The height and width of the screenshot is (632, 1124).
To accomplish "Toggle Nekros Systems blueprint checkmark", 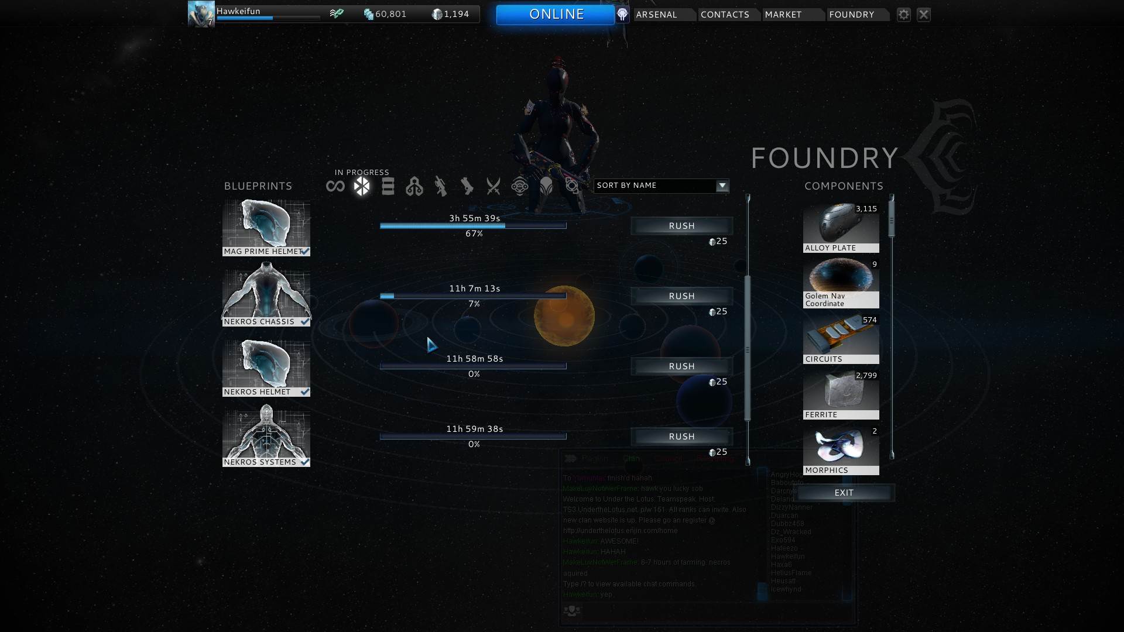I will (304, 462).
